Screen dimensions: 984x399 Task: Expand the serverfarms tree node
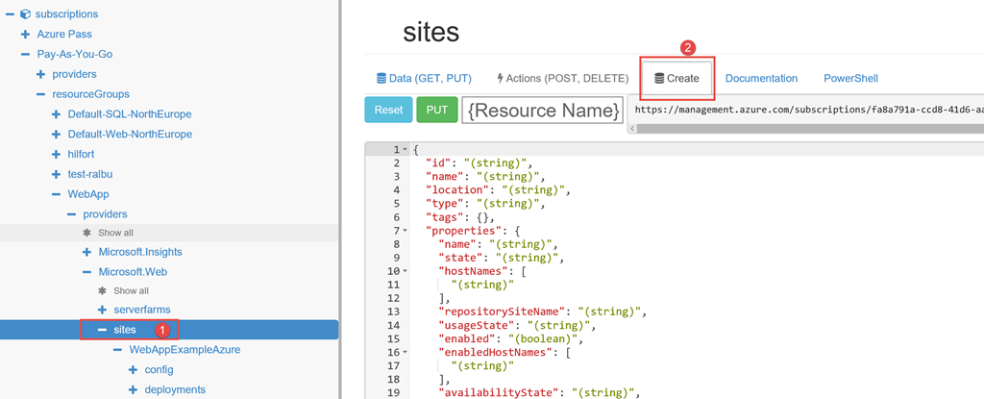point(102,310)
